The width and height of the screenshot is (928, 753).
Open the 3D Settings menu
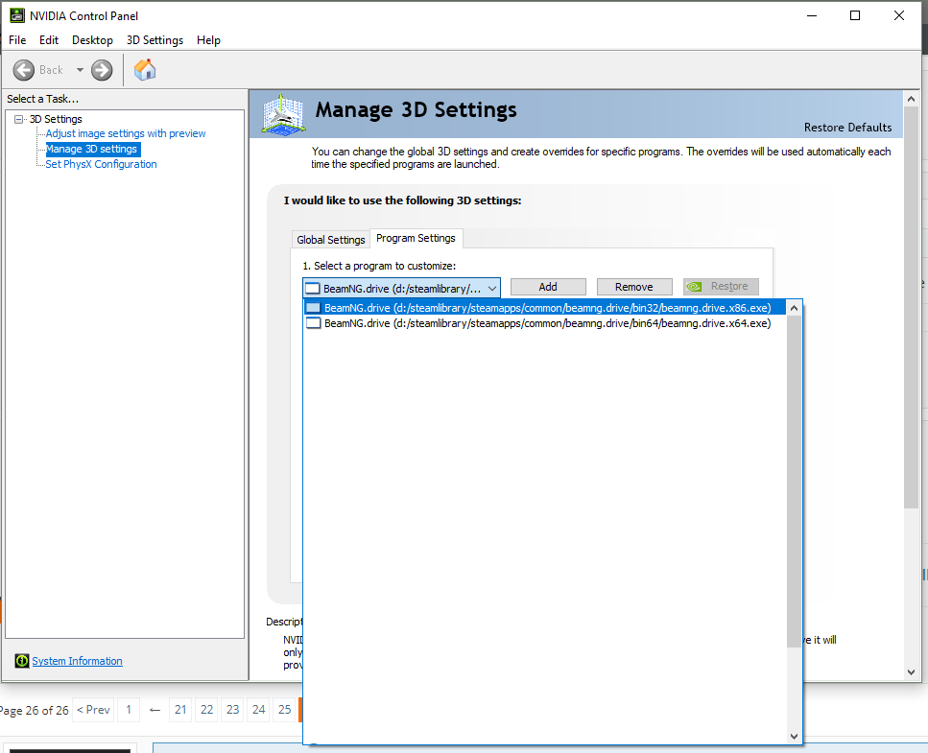point(155,39)
